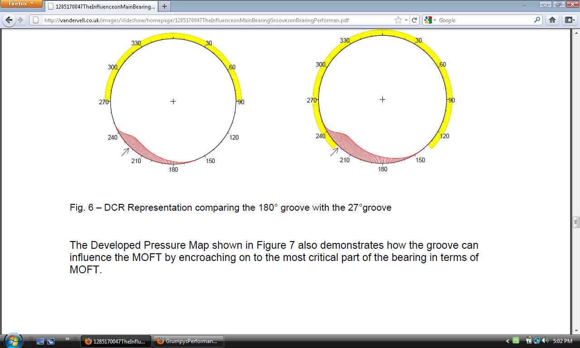This screenshot has width=580, height=348.
Task: Open the URL history dropdown arrow
Action: pos(406,20)
